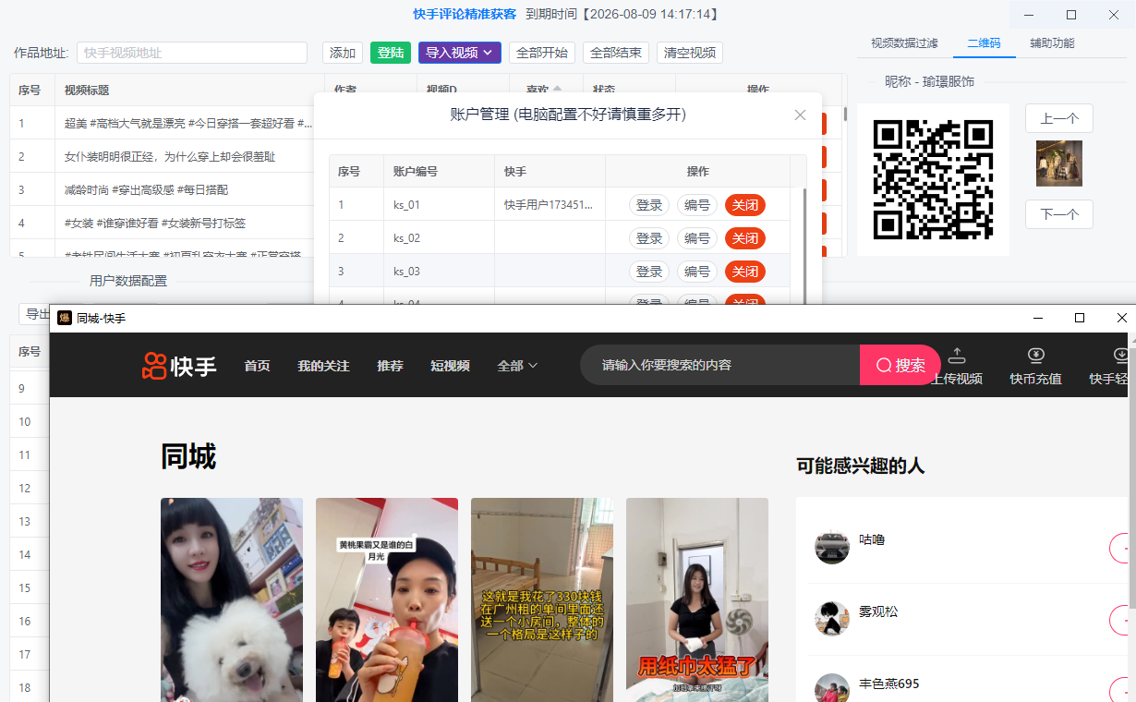The width and height of the screenshot is (1136, 702).
Task: Click user name 丰色燕695
Action: (x=889, y=684)
